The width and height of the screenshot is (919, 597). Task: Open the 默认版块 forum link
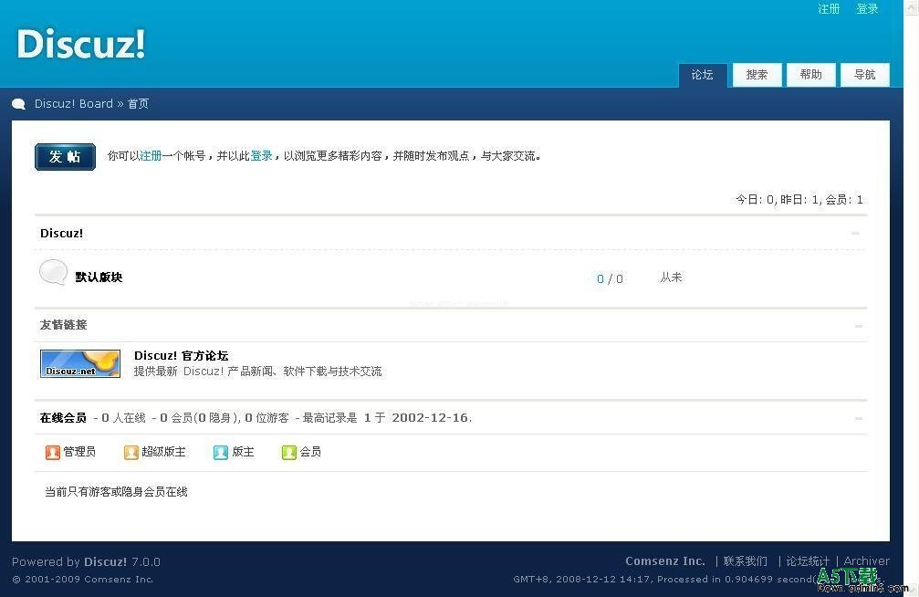pyautogui.click(x=99, y=278)
